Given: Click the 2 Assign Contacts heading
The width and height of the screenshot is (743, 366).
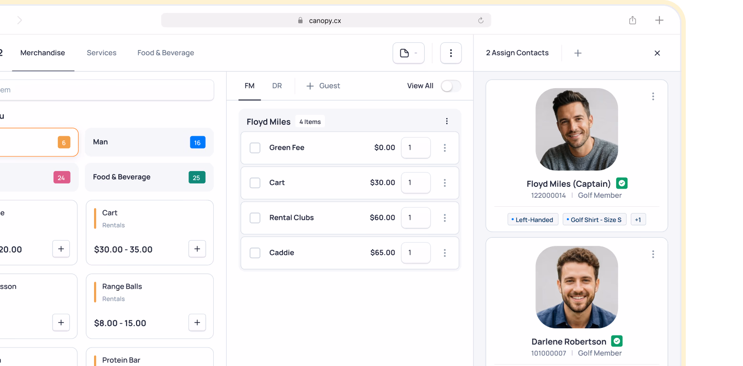Looking at the screenshot, I should point(517,53).
